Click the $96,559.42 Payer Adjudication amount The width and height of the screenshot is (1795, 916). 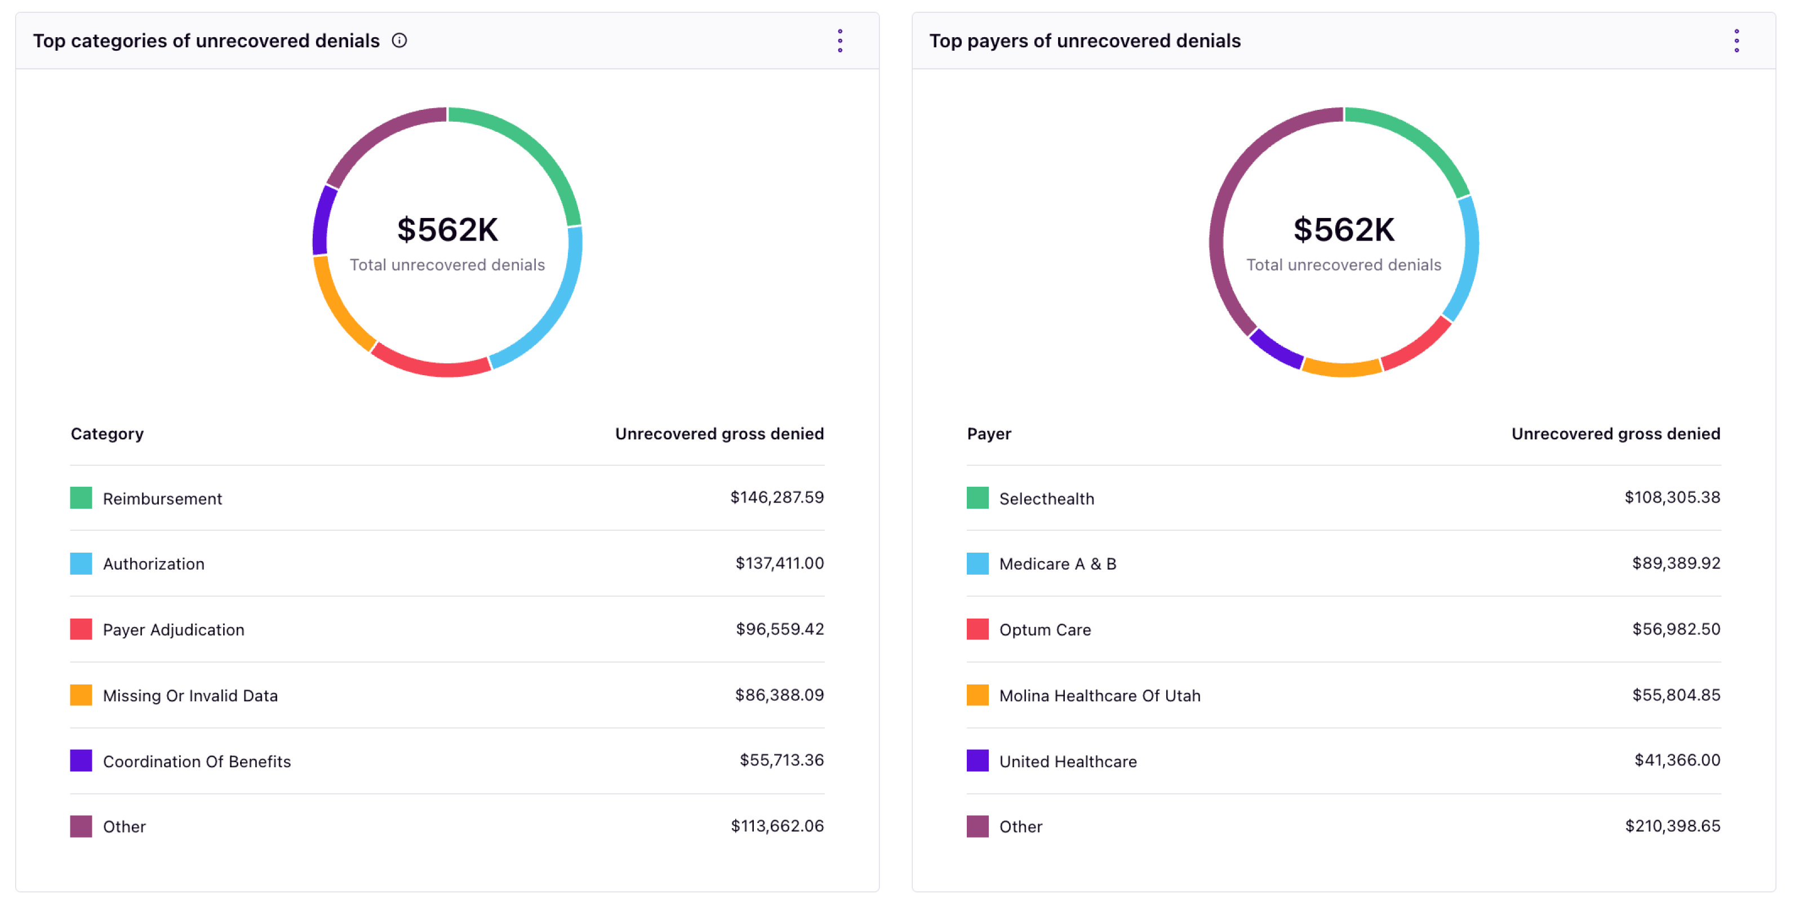pyautogui.click(x=780, y=629)
